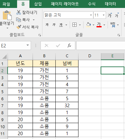Viewport: 125px width, 139px height.
Task: Open the Copy dropdown arrow
Action: [34, 20]
